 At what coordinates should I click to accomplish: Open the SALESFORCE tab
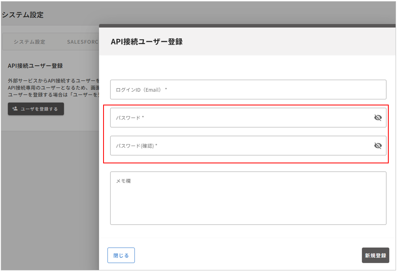[82, 42]
